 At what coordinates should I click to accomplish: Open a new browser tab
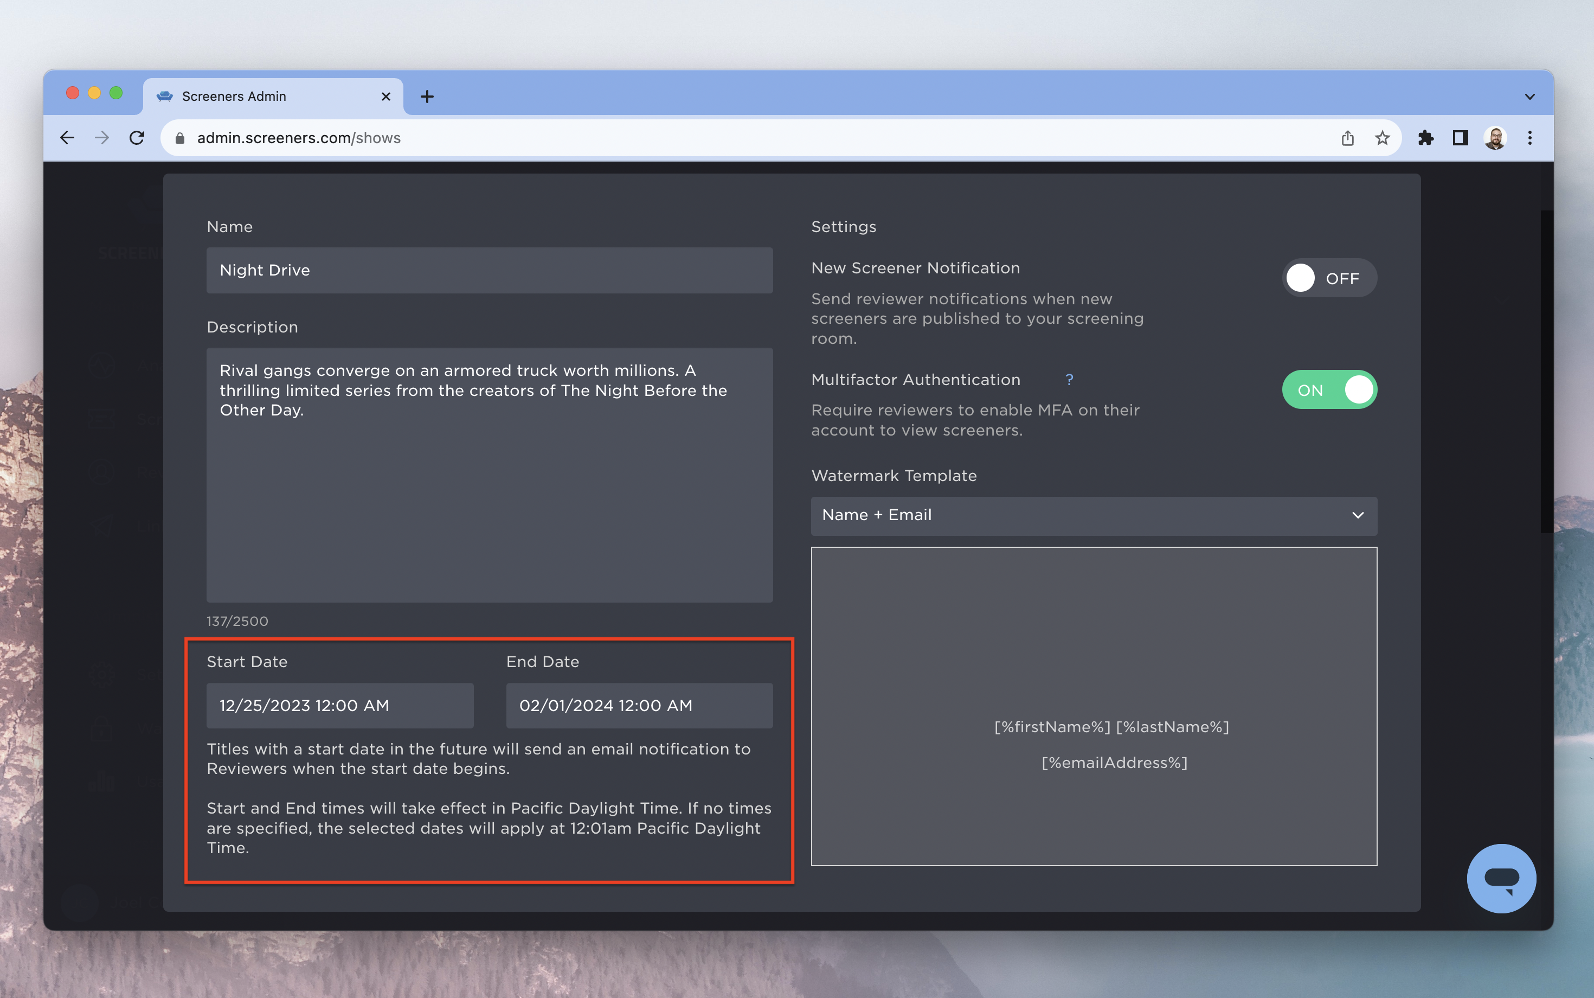[427, 97]
